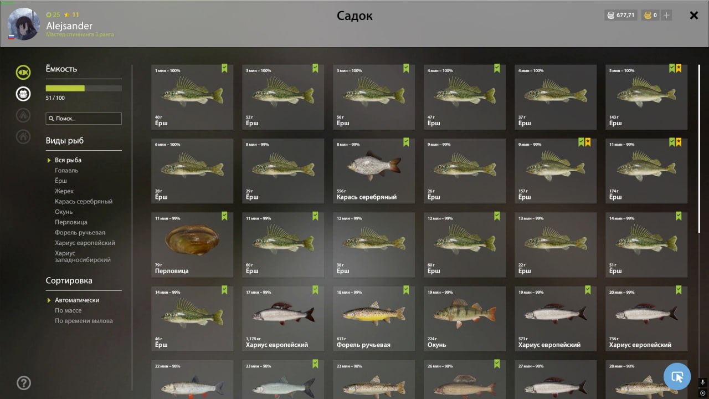This screenshot has width=709, height=399.
Task: Open the backpack storage icon
Action: (23, 94)
